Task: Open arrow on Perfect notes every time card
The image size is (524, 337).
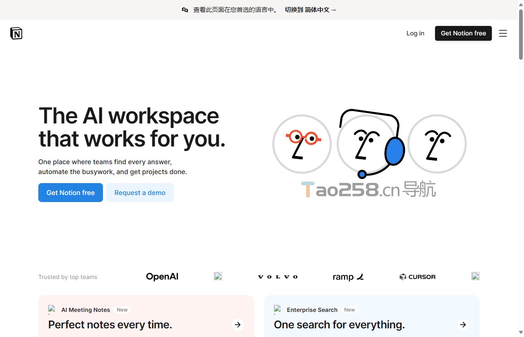Action: click(x=238, y=325)
